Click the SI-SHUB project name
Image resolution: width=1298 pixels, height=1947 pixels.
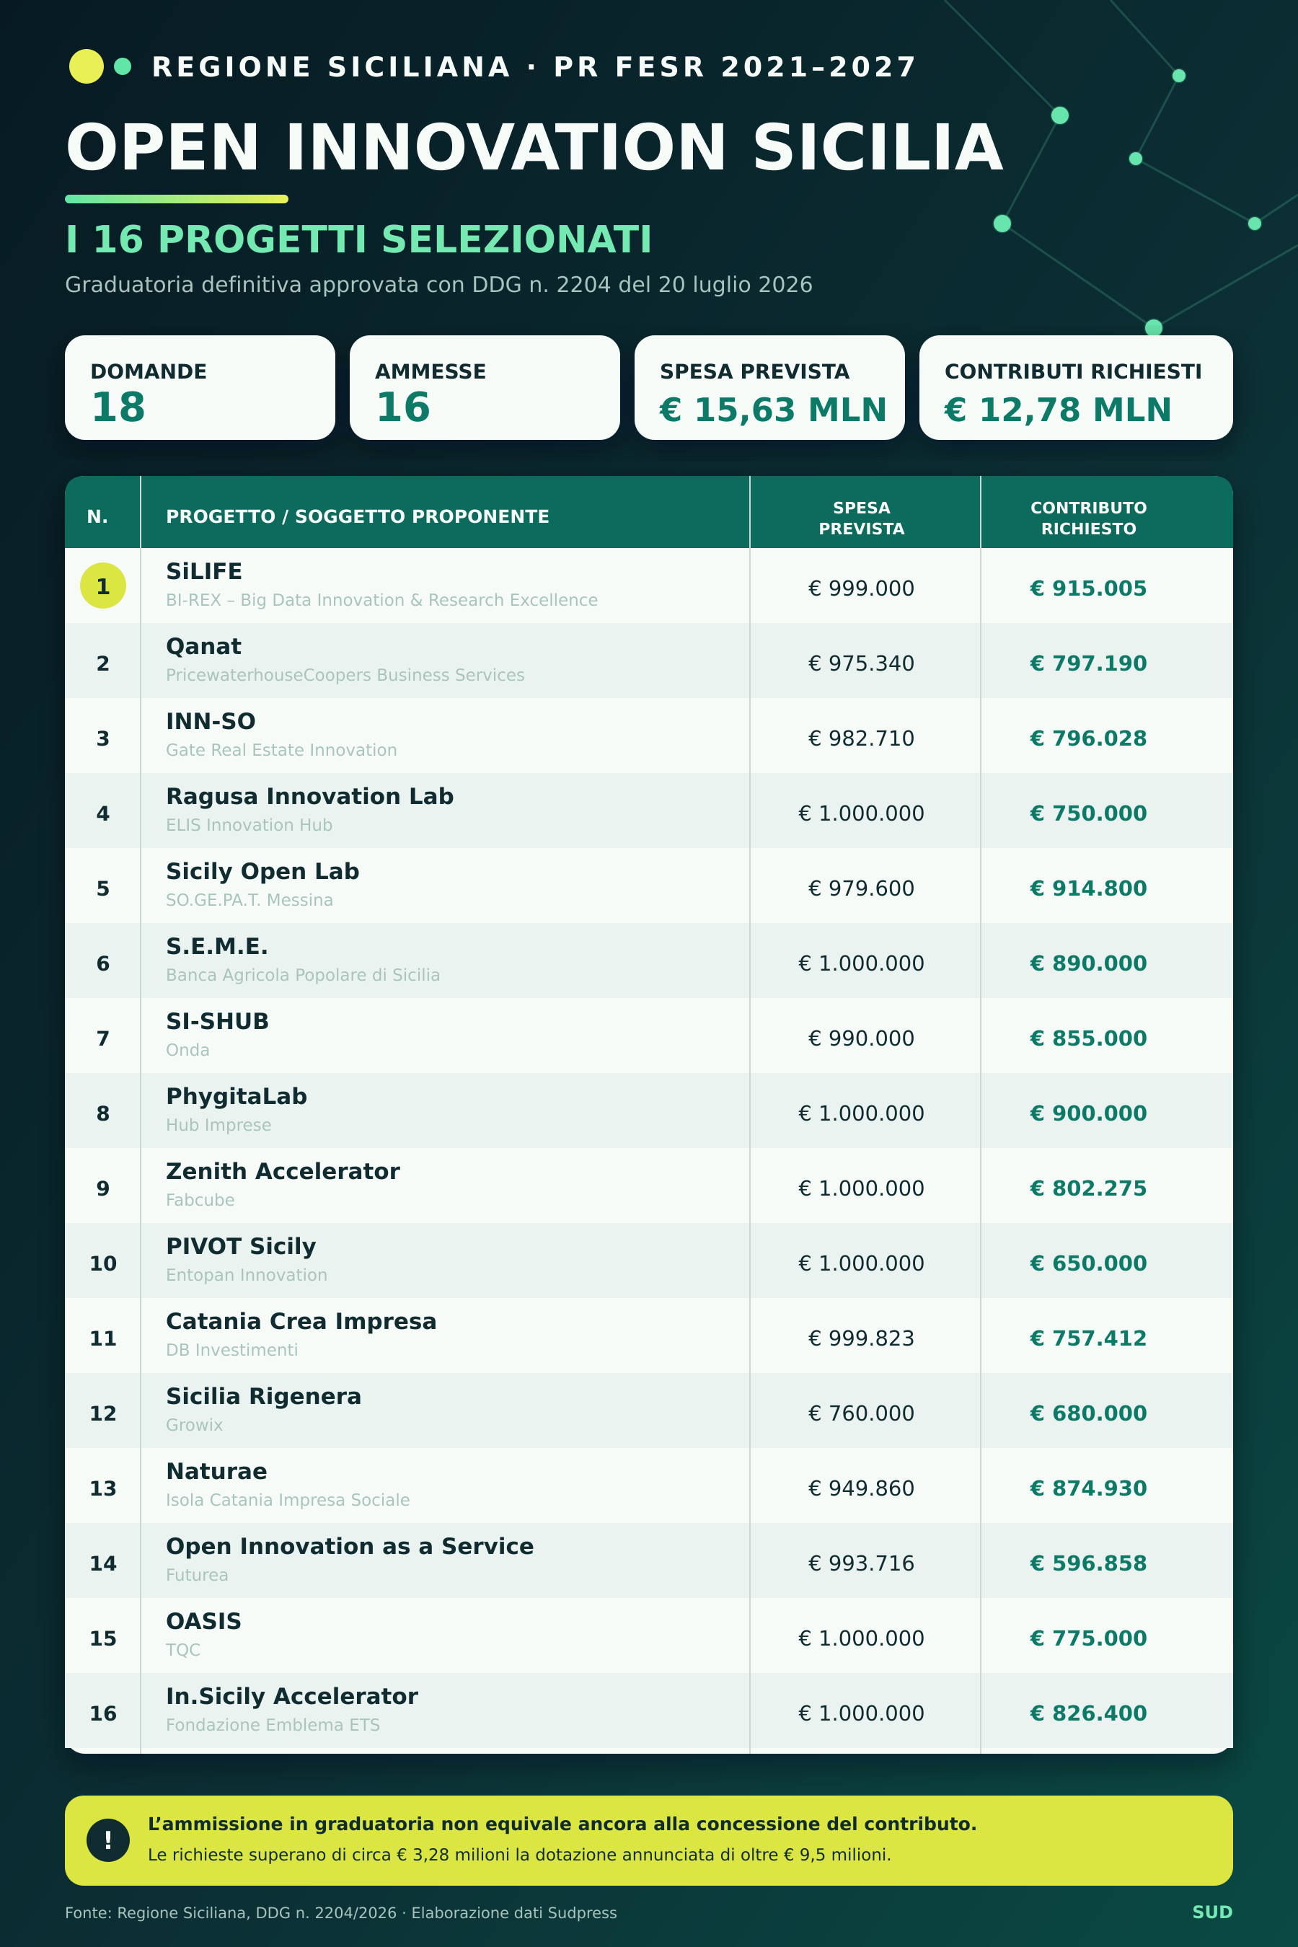[217, 1022]
